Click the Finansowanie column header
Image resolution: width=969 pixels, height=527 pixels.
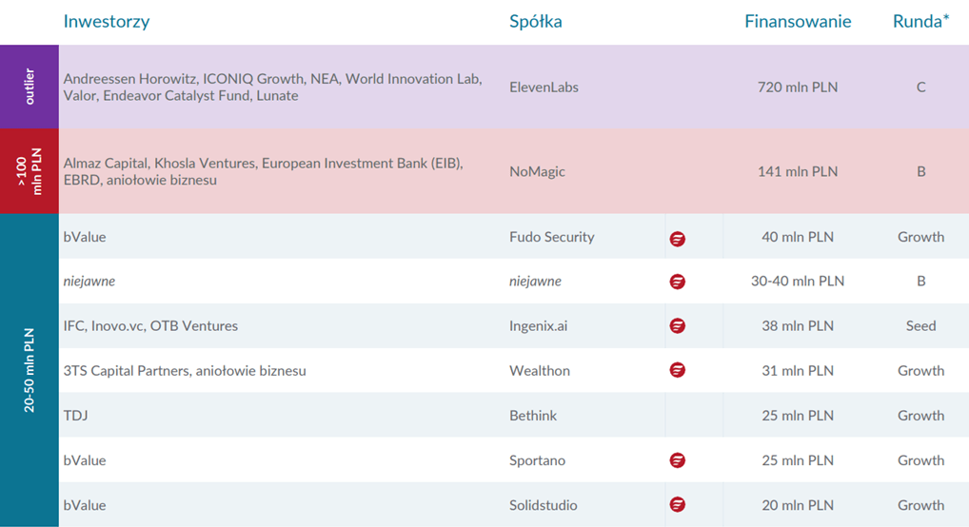pyautogui.click(x=798, y=22)
